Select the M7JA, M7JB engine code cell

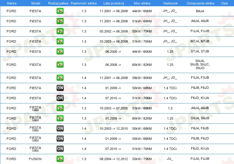pos(200,41)
